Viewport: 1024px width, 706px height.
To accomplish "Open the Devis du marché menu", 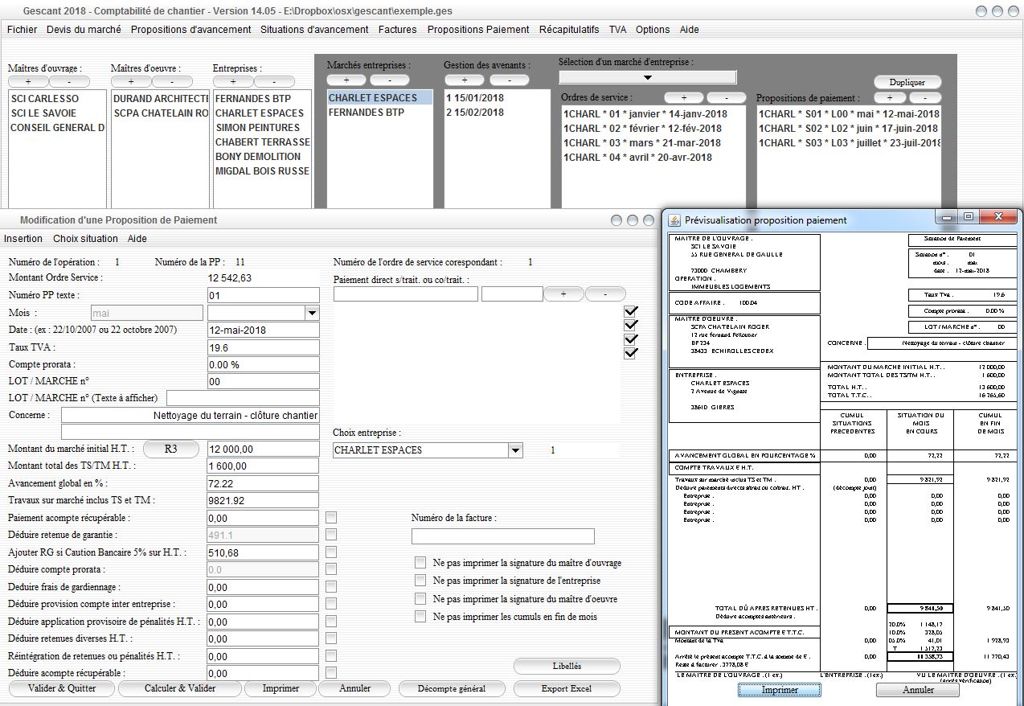I will (84, 29).
